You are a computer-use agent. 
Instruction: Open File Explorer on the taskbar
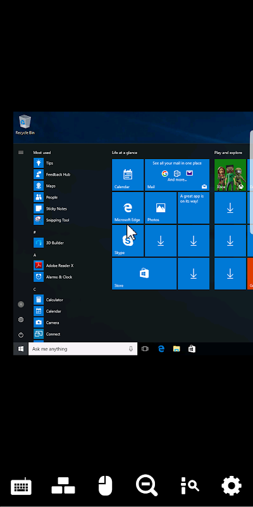pyautogui.click(x=176, y=349)
